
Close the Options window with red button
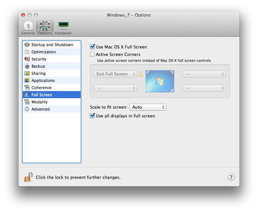[x=23, y=15]
